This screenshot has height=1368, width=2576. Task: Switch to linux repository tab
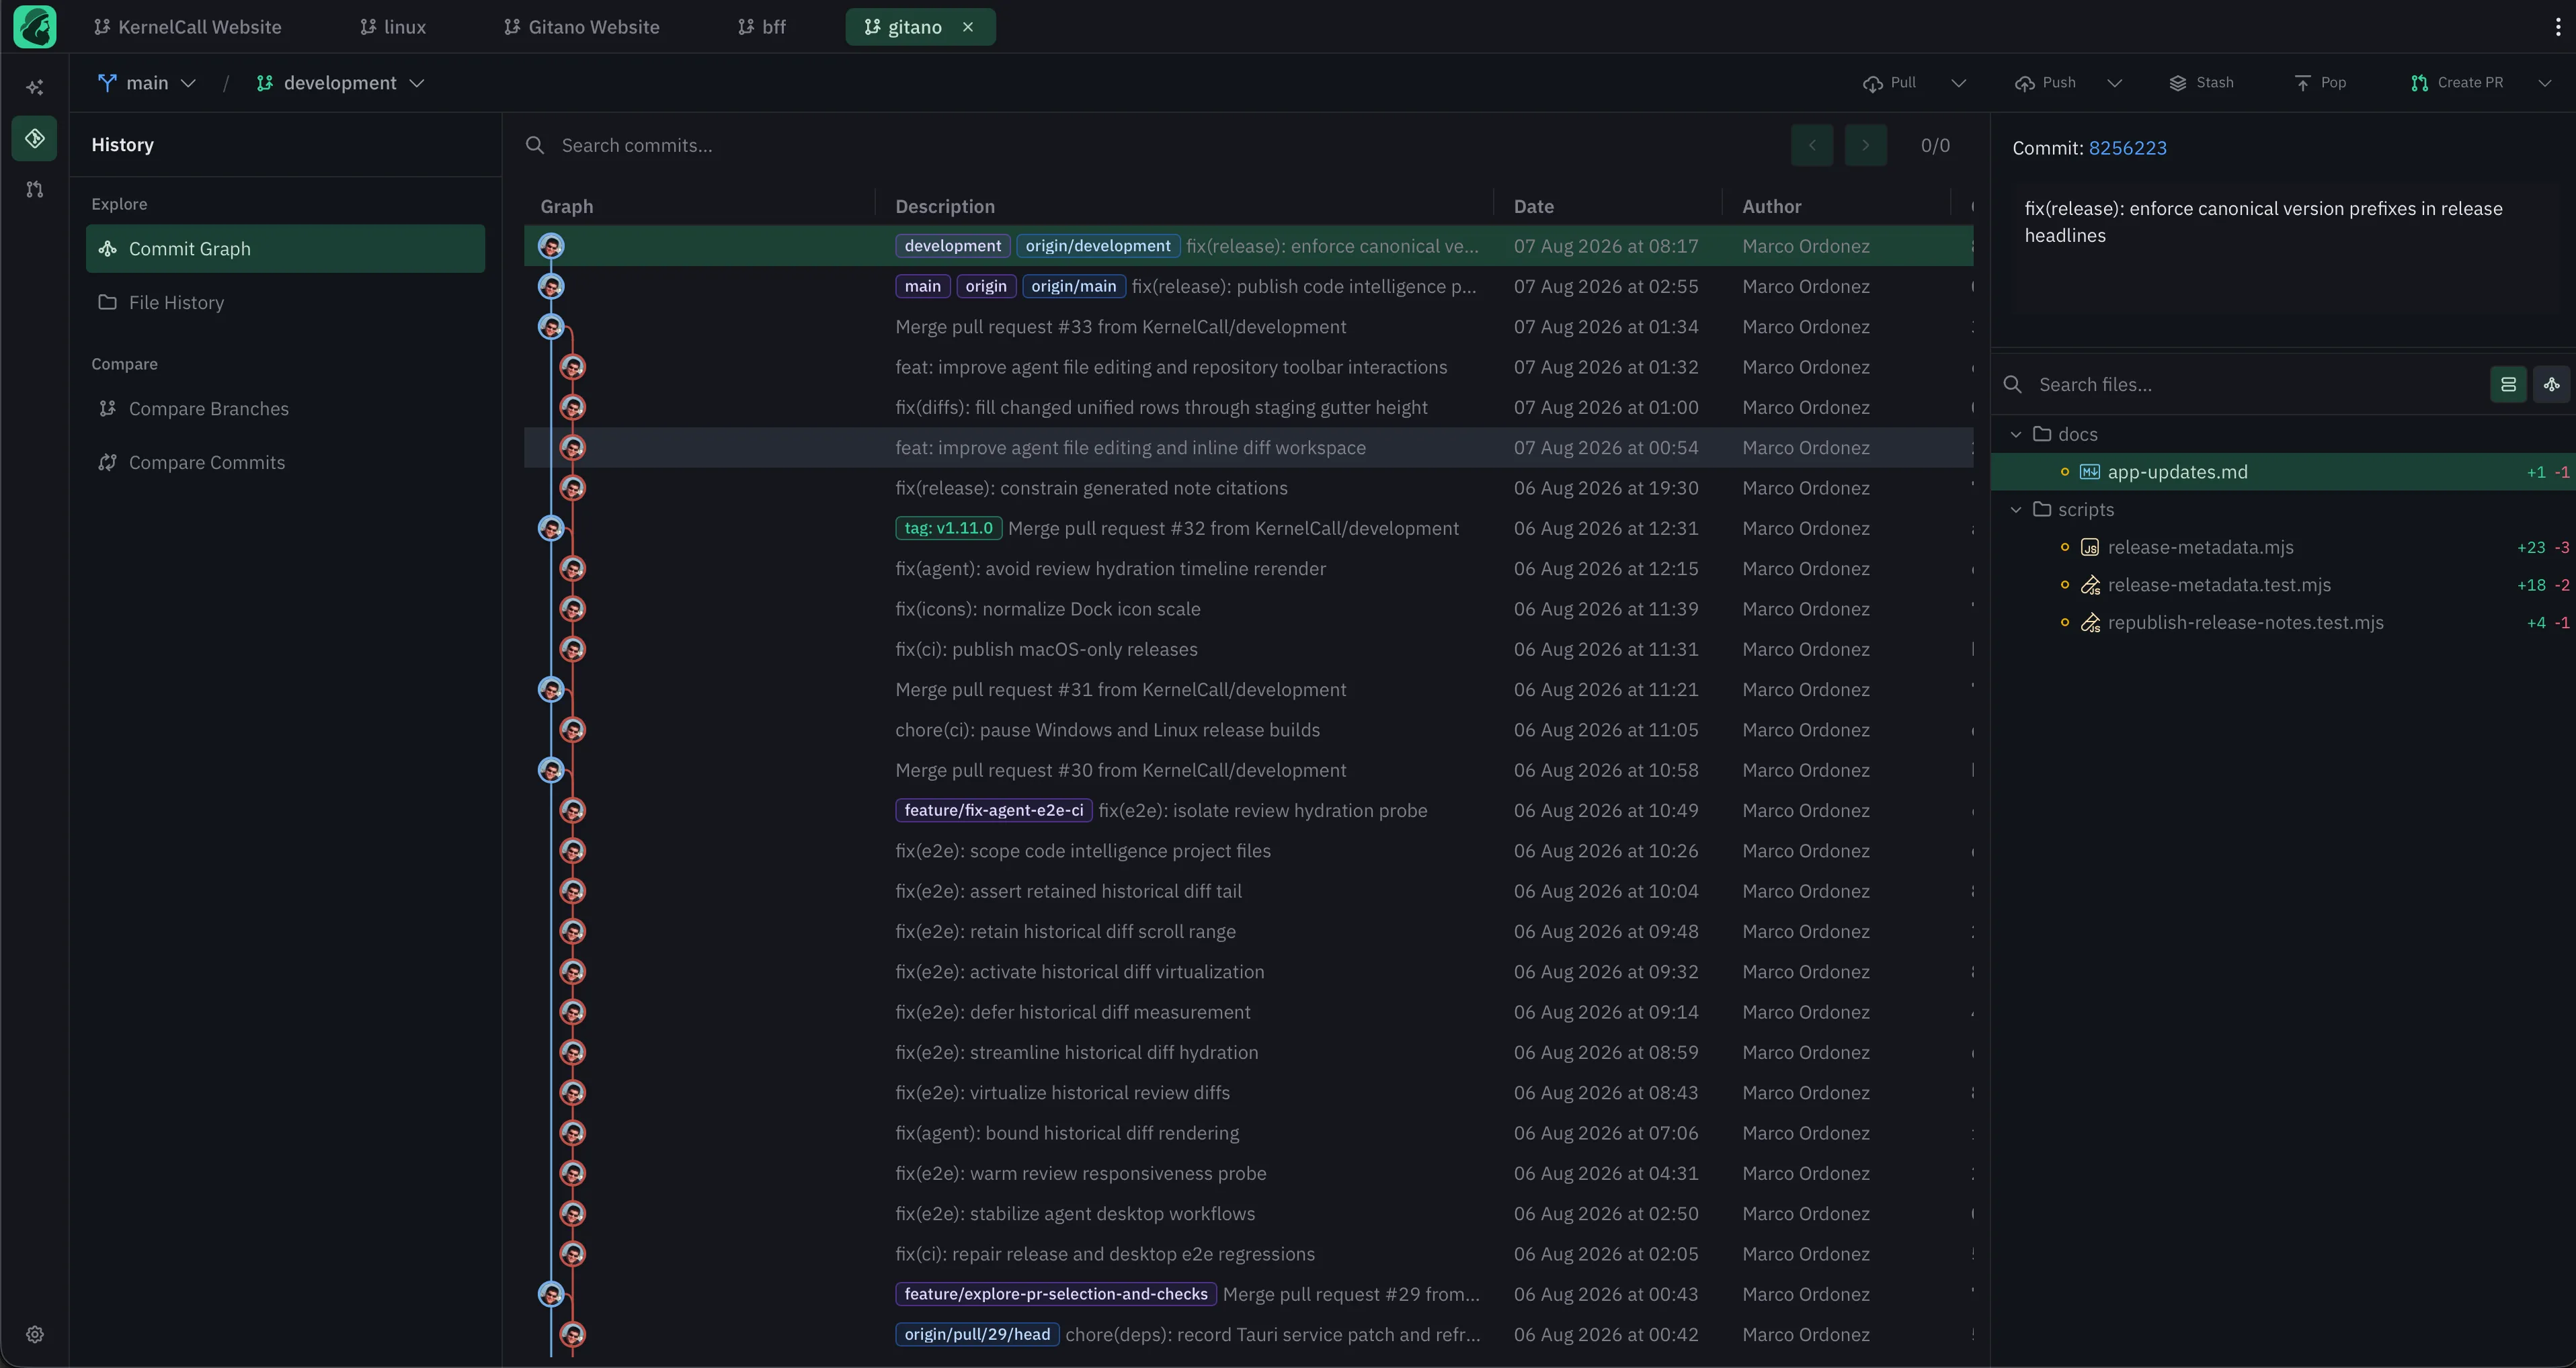pyautogui.click(x=393, y=27)
